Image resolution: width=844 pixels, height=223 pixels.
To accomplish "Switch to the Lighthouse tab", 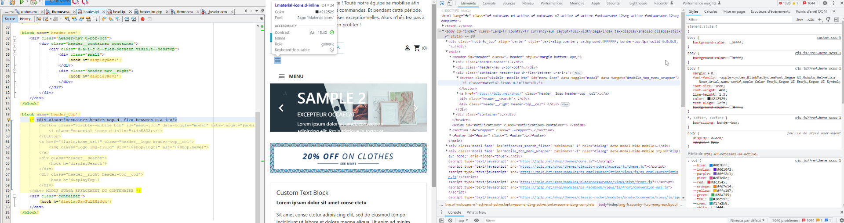I will pyautogui.click(x=638, y=3).
